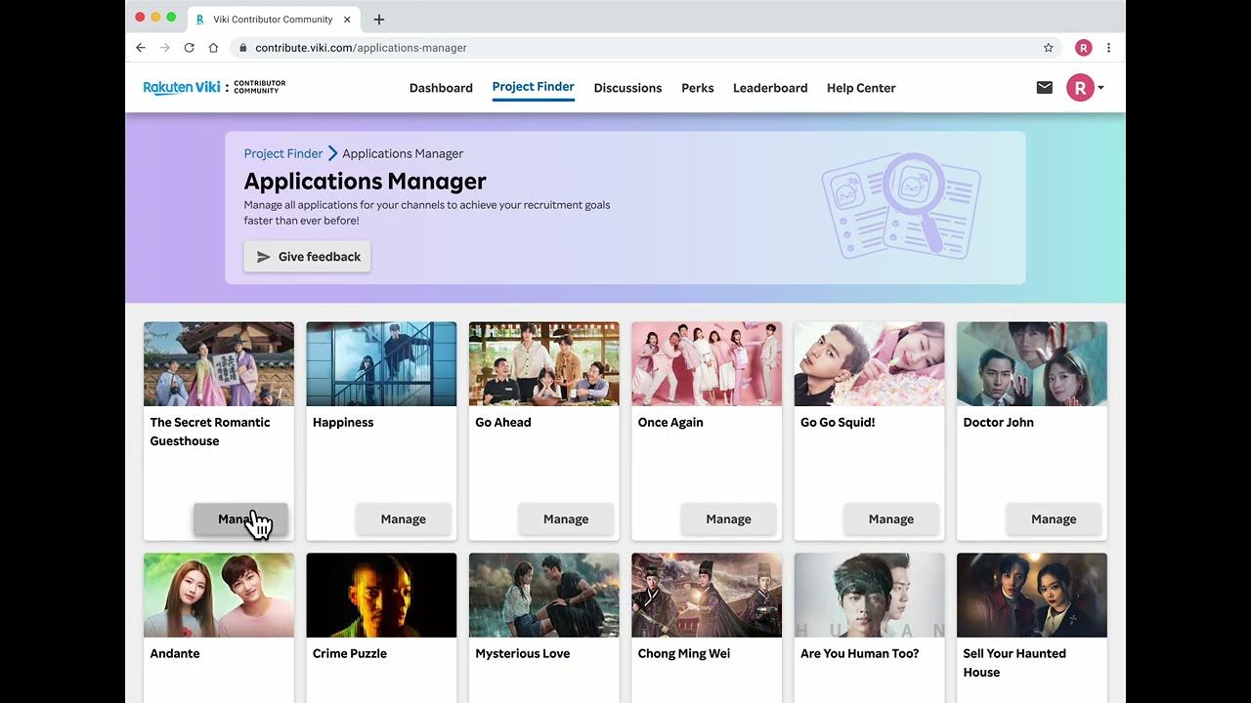
Task: View the site lock icon info
Action: click(x=242, y=48)
